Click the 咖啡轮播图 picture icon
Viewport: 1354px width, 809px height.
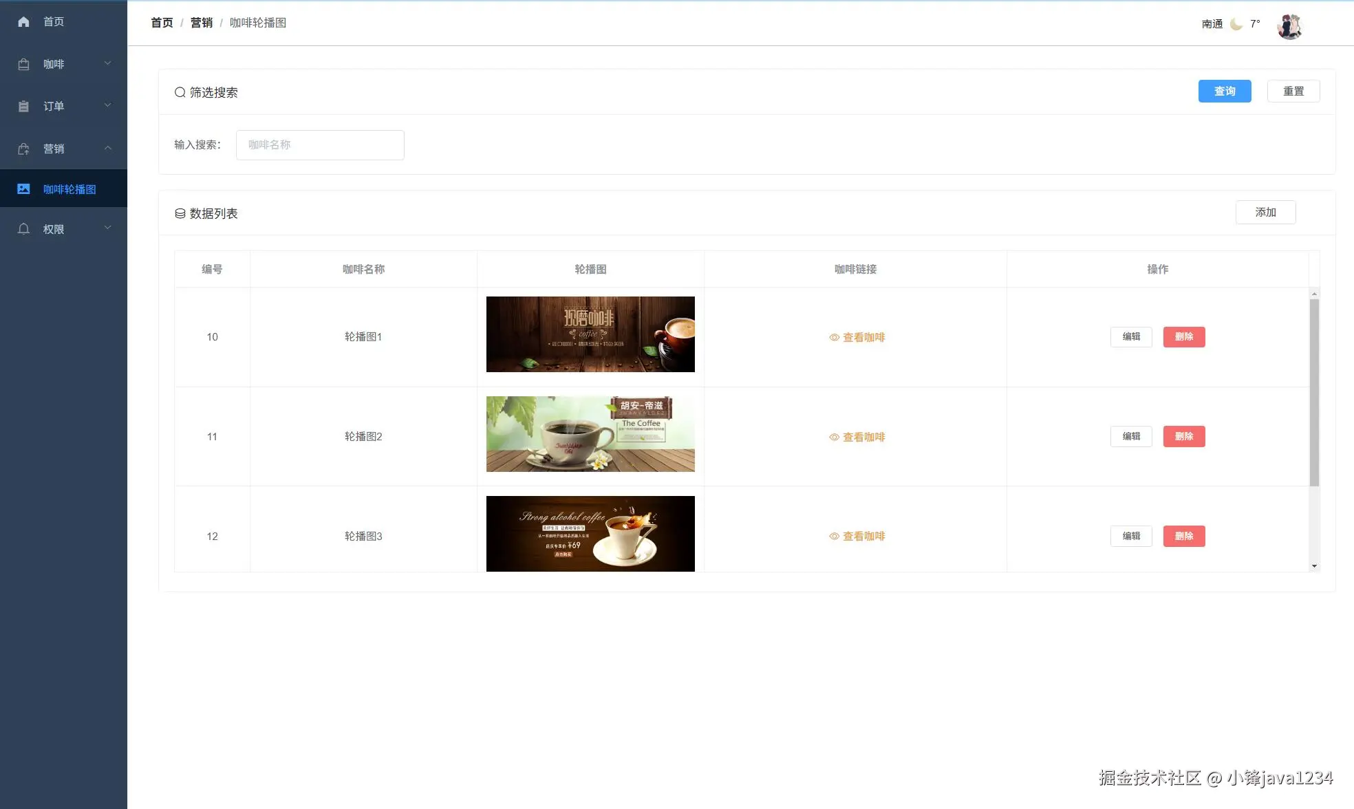pyautogui.click(x=23, y=188)
